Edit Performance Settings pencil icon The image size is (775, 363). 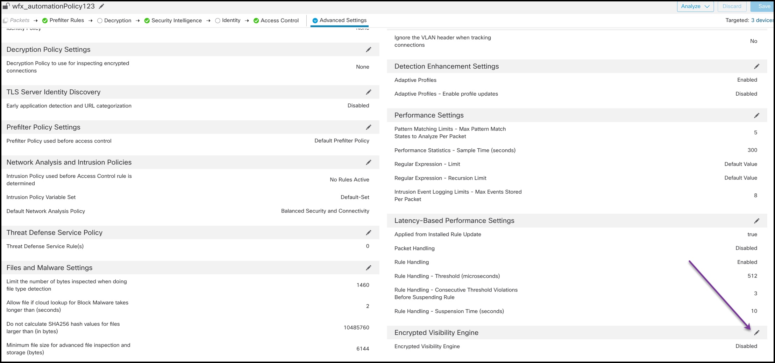(756, 116)
